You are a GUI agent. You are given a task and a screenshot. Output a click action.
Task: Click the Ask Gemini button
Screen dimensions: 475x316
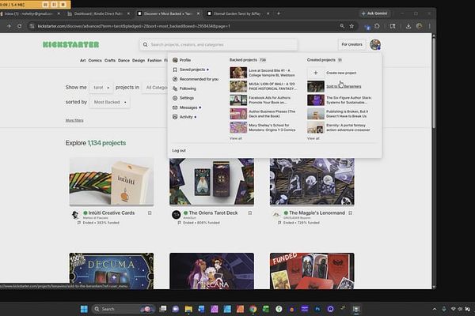pyautogui.click(x=374, y=13)
